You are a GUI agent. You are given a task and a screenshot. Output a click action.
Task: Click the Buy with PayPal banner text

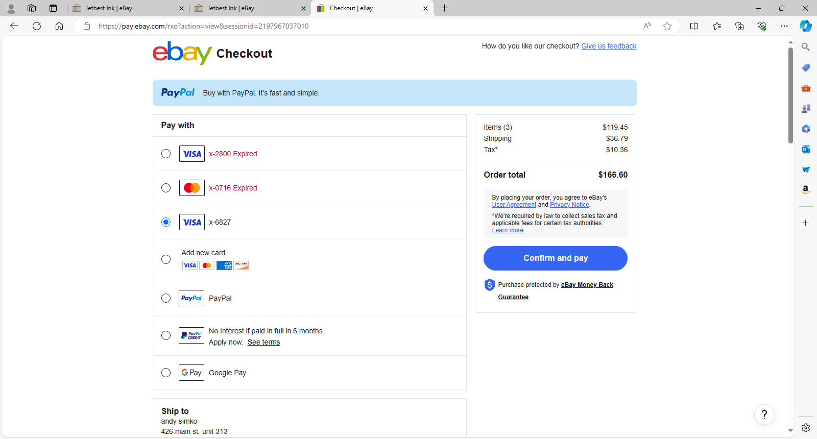tap(261, 93)
